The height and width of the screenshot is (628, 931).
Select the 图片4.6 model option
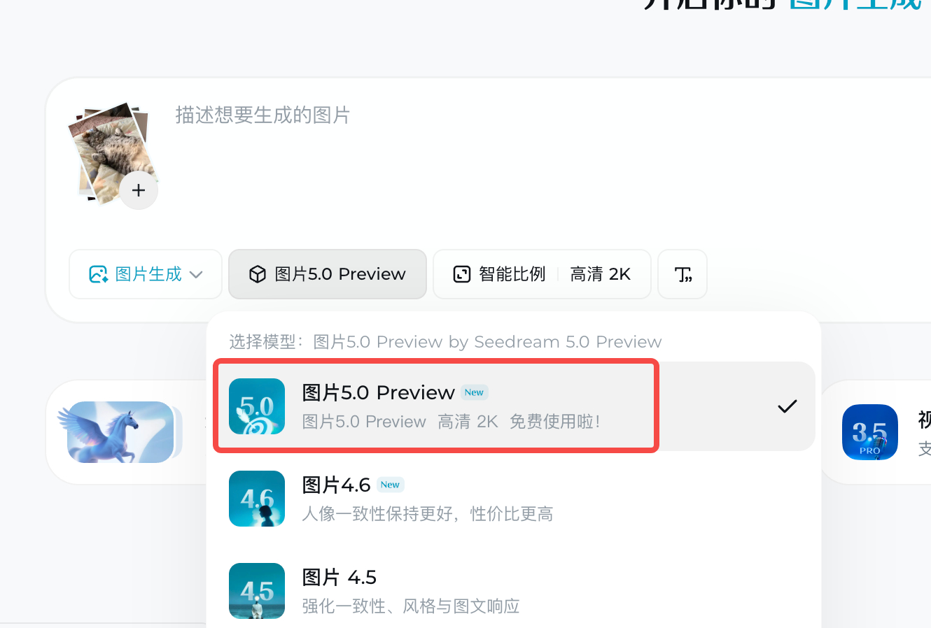[514, 499]
